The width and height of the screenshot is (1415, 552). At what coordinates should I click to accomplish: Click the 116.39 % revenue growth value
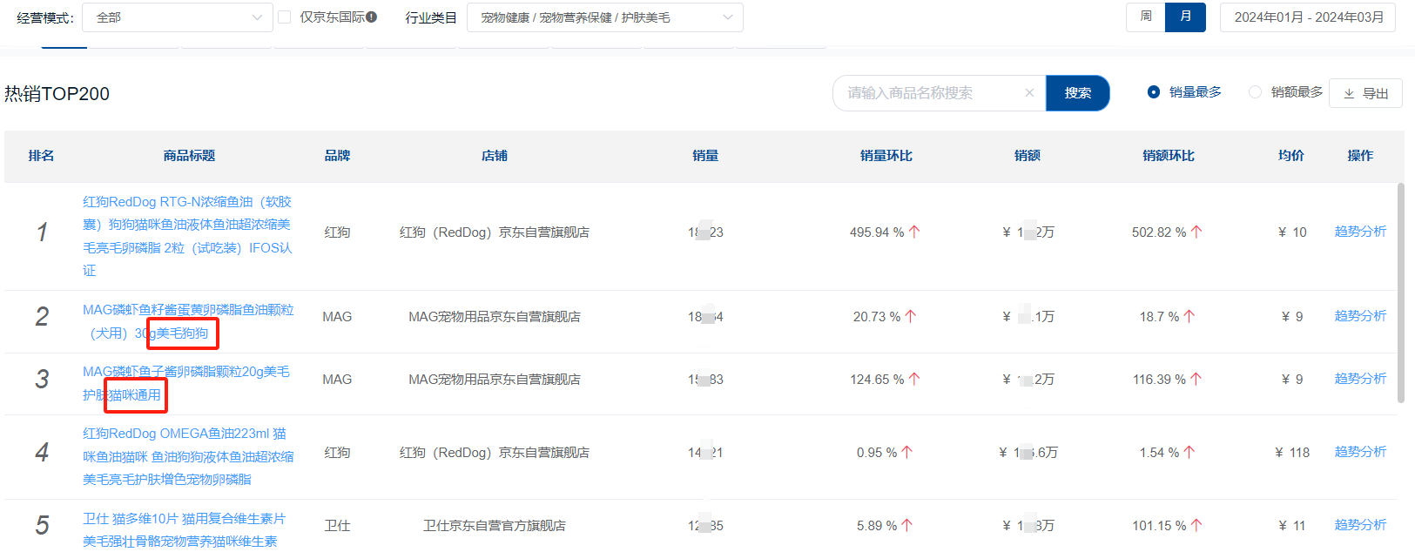point(1159,380)
